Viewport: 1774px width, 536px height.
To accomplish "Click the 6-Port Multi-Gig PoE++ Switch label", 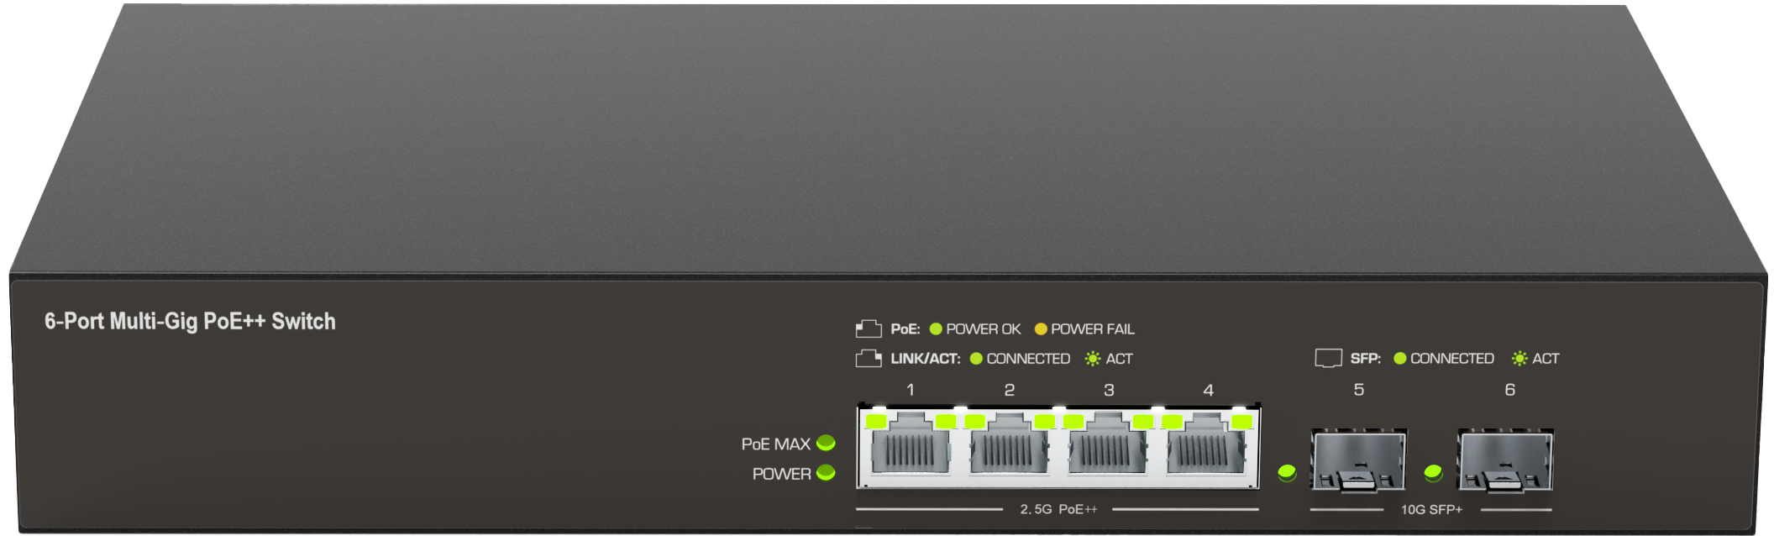I will pos(190,321).
